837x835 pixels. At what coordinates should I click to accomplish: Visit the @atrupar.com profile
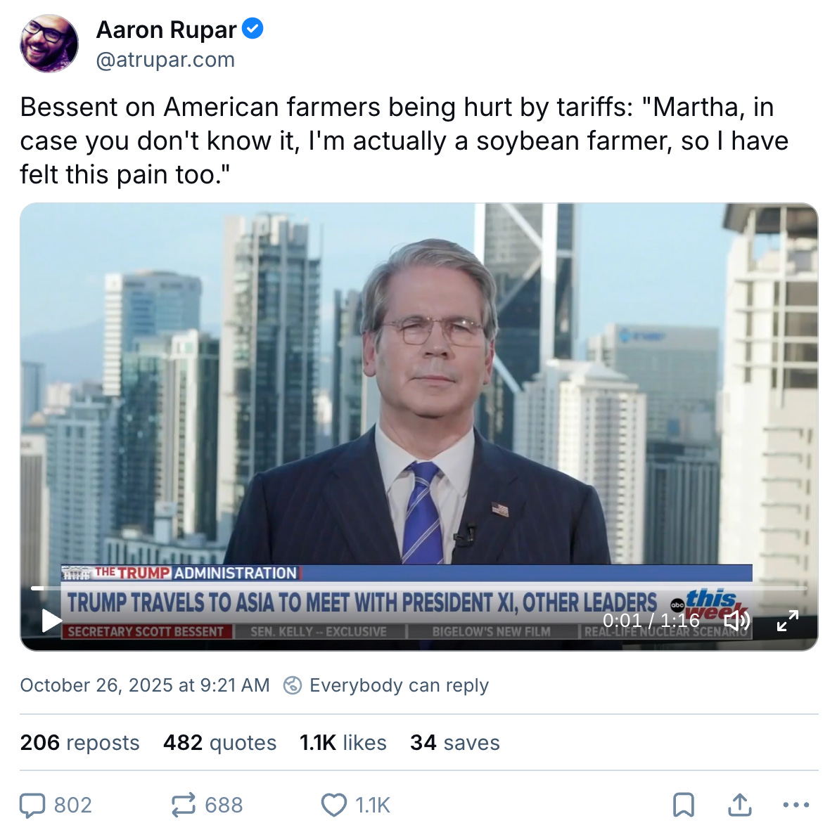pos(164,60)
